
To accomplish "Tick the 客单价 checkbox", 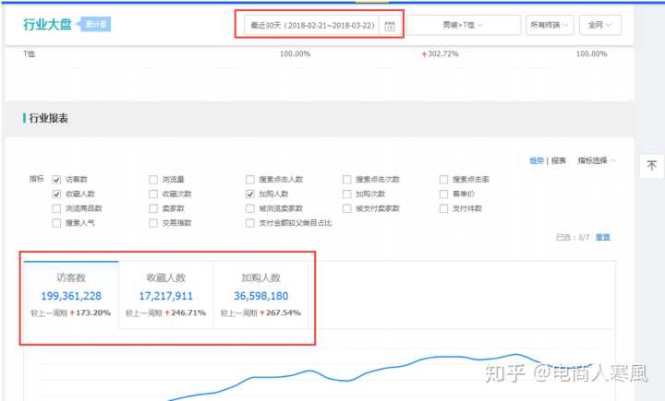I will (x=444, y=195).
